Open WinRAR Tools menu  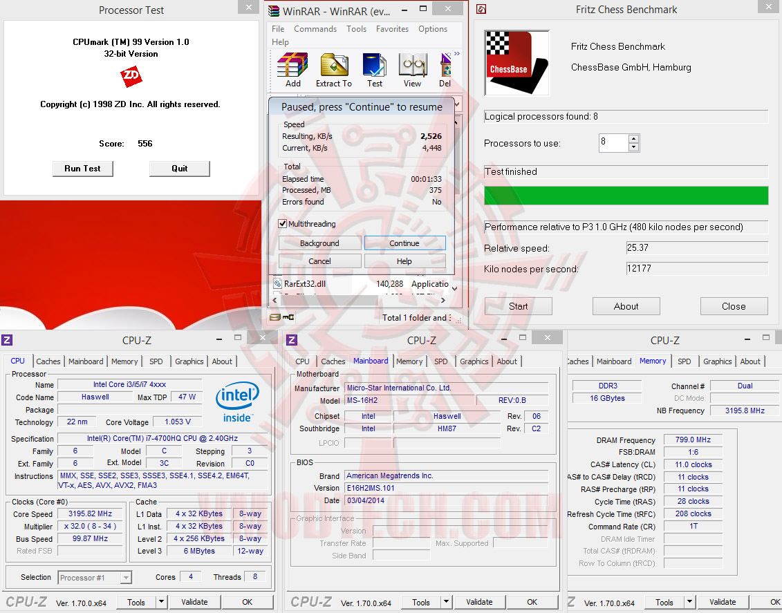point(357,29)
